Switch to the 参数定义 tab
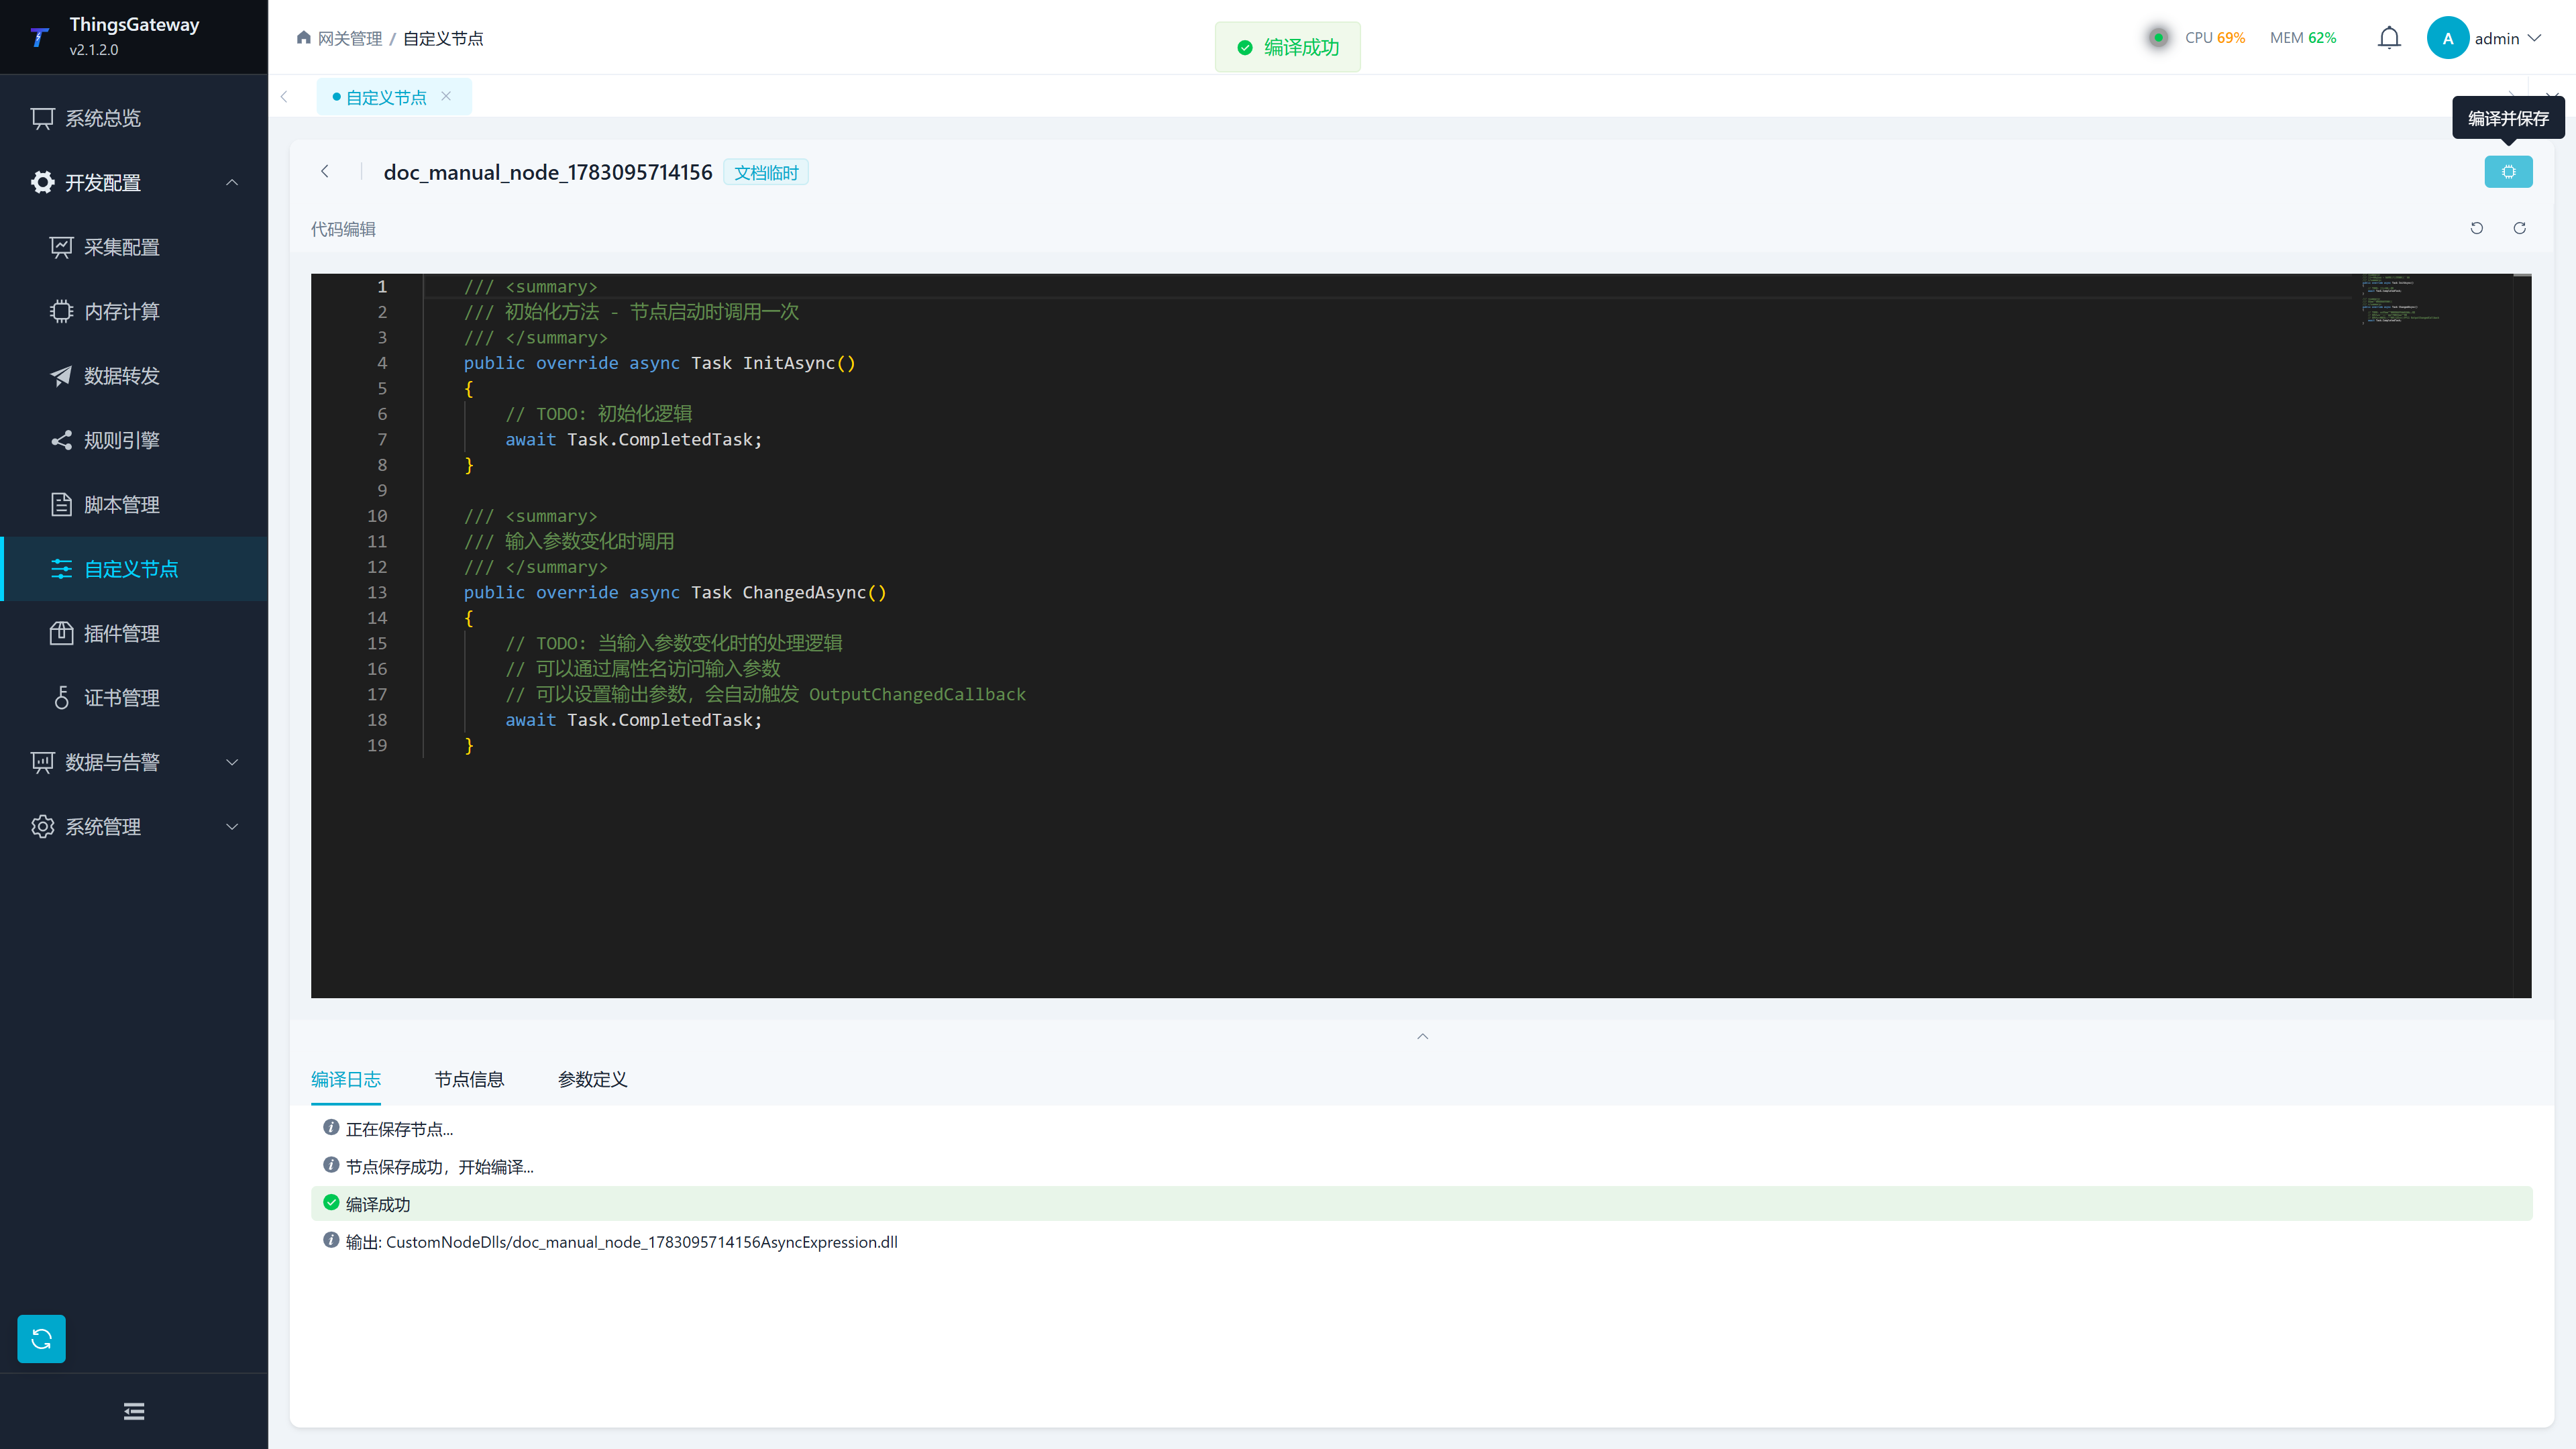This screenshot has height=1449, width=2576. pos(592,1079)
